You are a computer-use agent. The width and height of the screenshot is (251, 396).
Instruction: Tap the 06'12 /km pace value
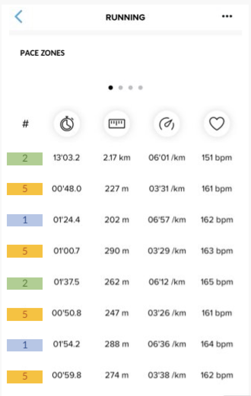[167, 282]
